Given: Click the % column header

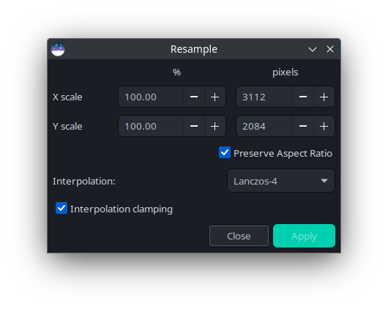Looking at the screenshot, I should pos(176,72).
